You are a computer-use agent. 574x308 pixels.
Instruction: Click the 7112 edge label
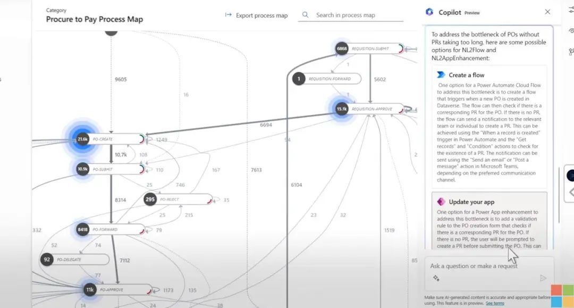click(x=125, y=260)
